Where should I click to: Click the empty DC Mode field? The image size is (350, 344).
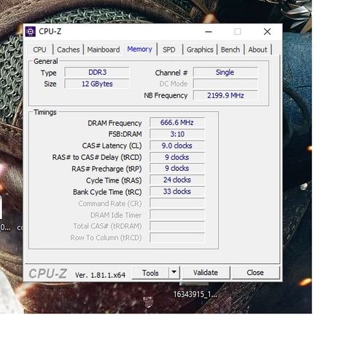(x=225, y=84)
